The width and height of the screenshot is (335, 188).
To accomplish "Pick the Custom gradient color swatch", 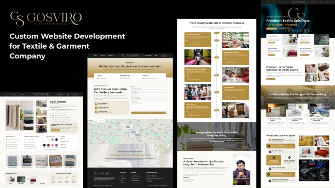I will point(56,145).
